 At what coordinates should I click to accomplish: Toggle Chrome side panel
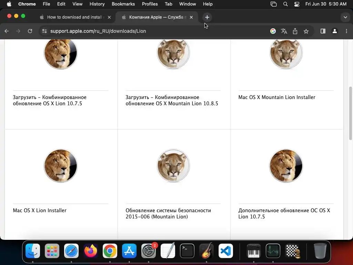click(323, 31)
